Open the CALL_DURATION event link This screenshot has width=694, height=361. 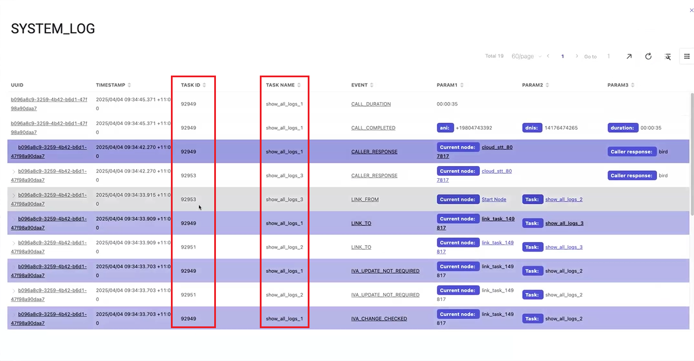(371, 104)
